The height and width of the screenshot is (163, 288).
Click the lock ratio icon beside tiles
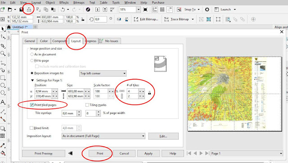149,93
